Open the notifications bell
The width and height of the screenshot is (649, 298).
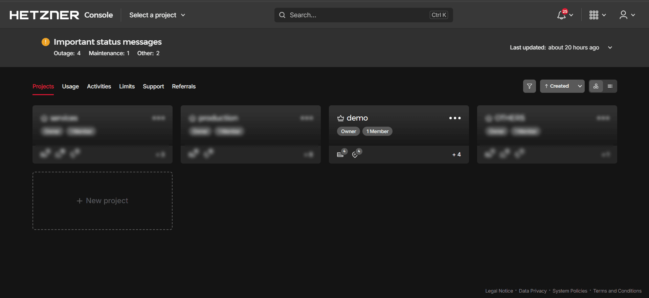point(562,15)
